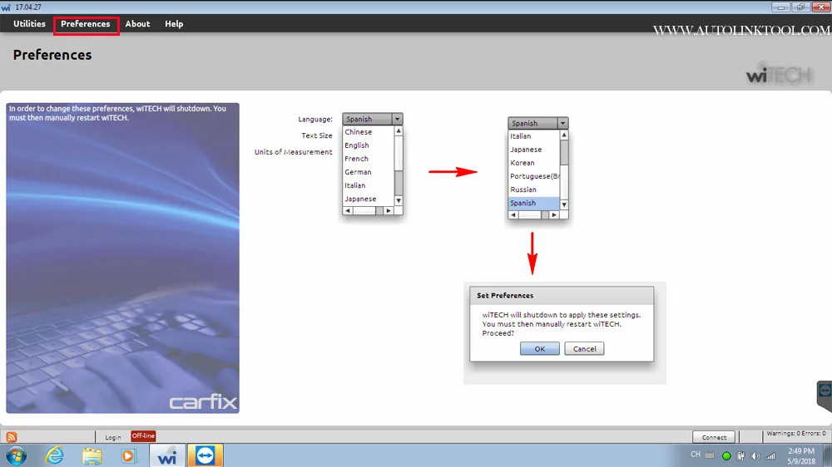Click the TeamViewer side panel tab
Viewport: 832px width, 467px height.
point(824,396)
